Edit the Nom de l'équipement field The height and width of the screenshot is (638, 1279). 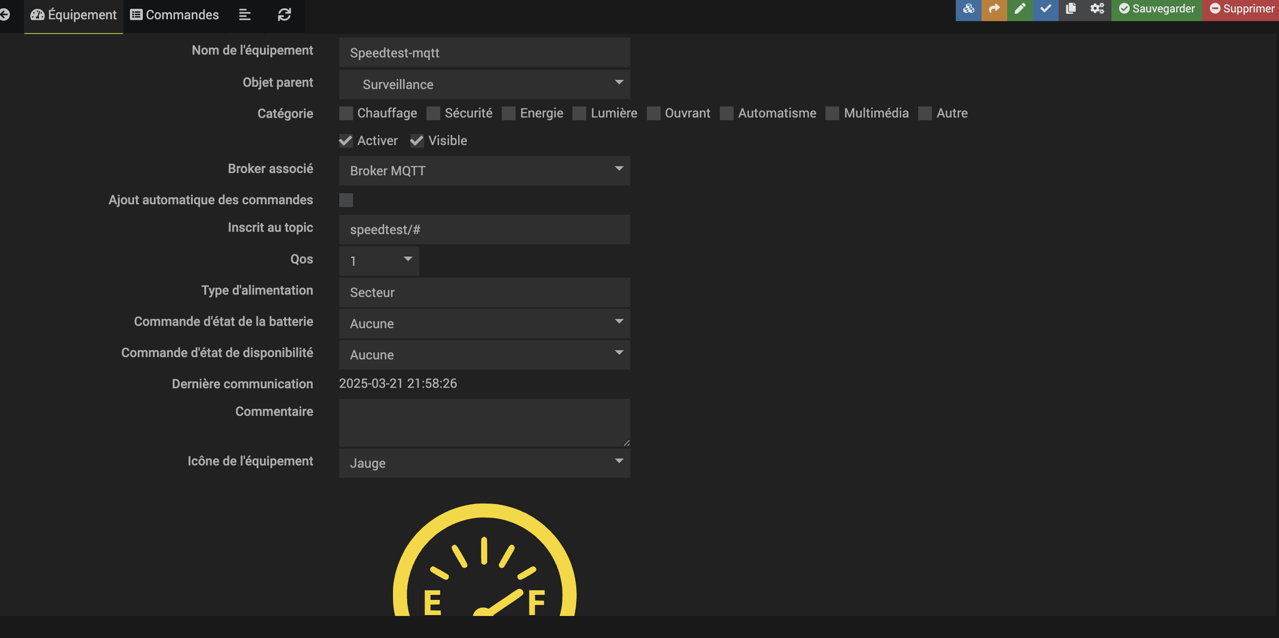pyautogui.click(x=485, y=53)
